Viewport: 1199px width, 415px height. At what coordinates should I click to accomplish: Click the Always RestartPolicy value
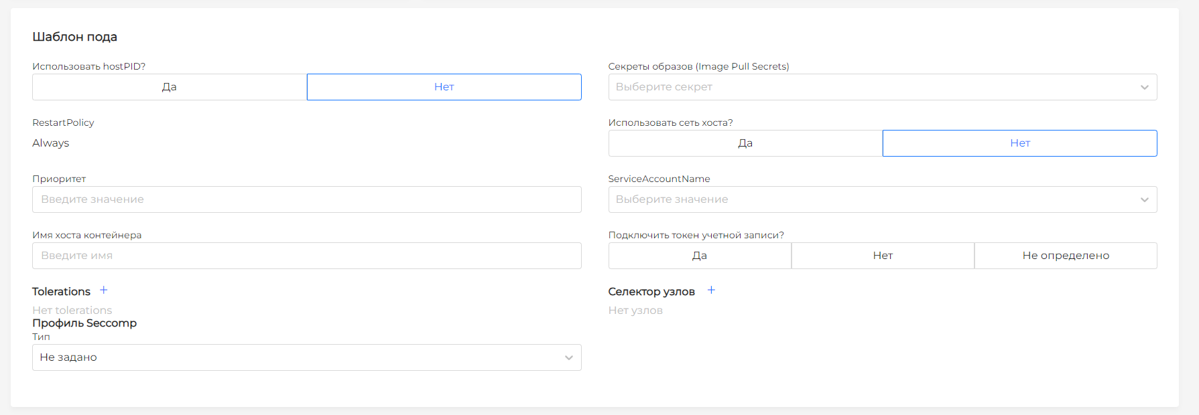click(51, 143)
